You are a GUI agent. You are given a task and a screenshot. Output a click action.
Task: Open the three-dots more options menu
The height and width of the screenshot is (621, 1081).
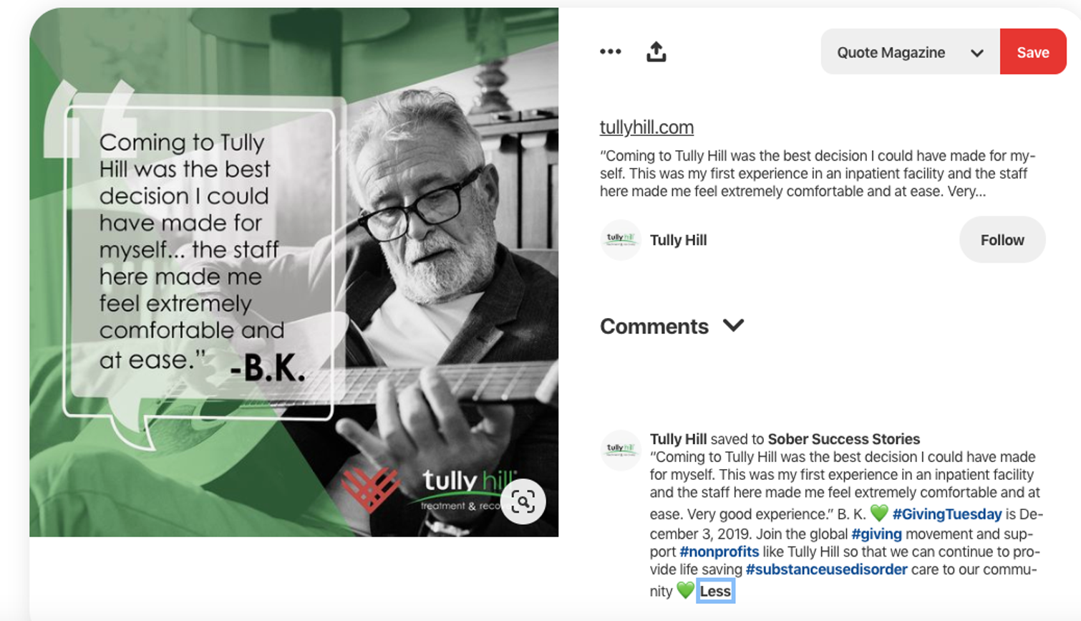(x=611, y=52)
